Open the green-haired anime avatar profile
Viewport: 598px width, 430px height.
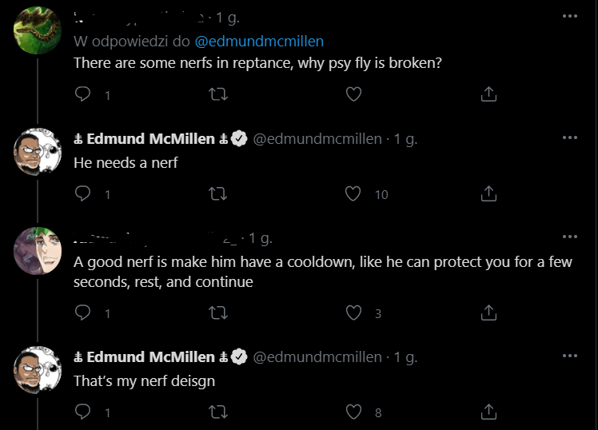tap(38, 250)
